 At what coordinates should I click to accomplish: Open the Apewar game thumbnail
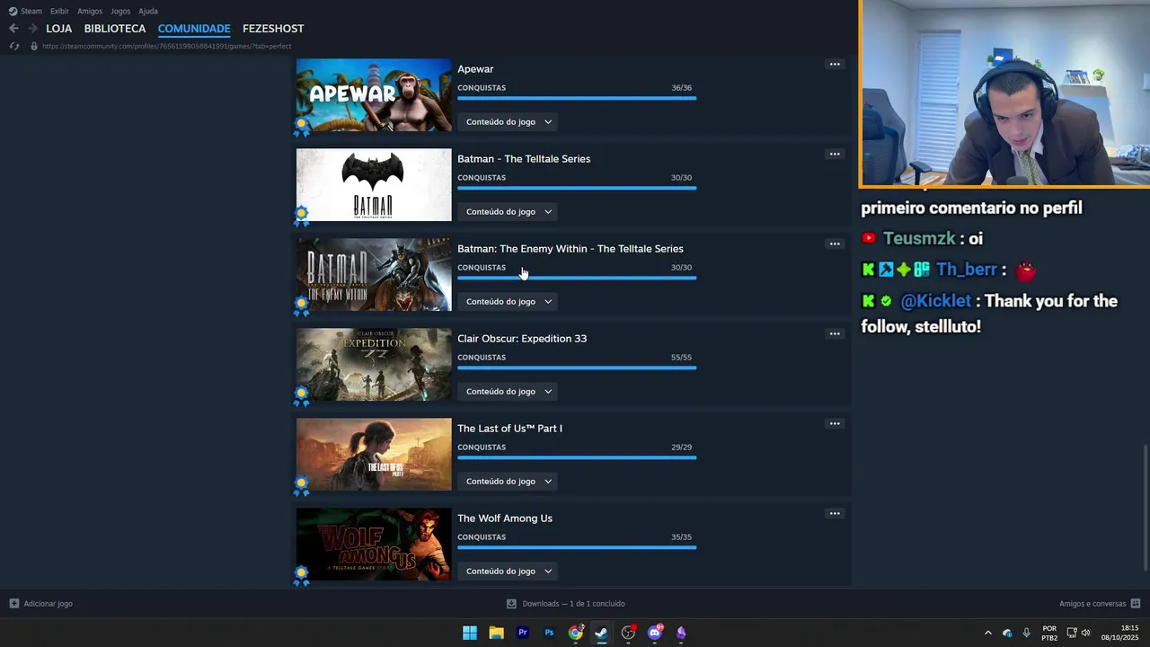374,95
